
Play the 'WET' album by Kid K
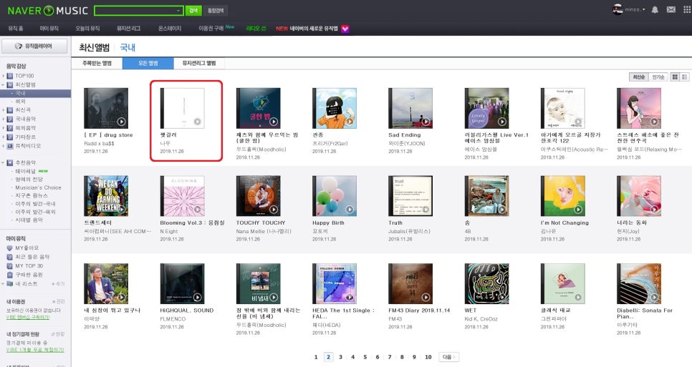click(501, 298)
